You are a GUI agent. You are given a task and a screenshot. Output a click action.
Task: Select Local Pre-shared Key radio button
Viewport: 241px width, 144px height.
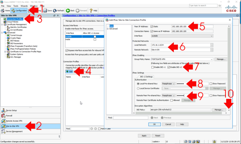pos(138,84)
